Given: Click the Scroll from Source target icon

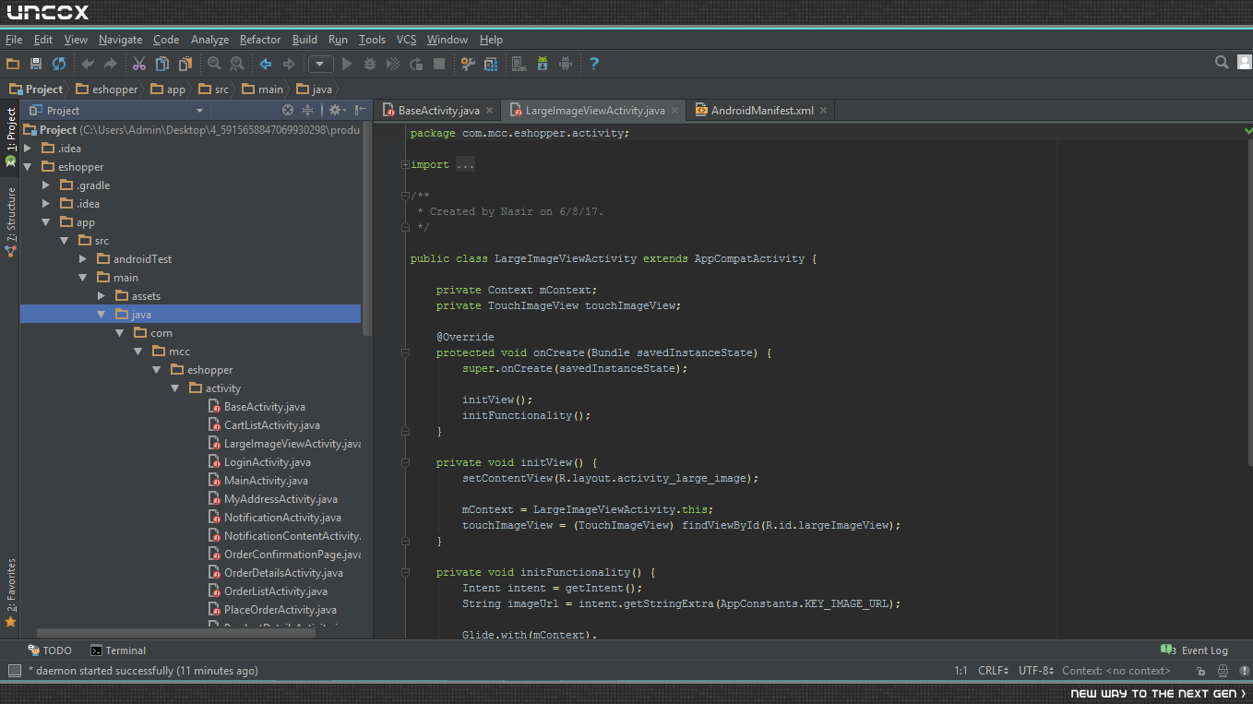Looking at the screenshot, I should [x=288, y=110].
